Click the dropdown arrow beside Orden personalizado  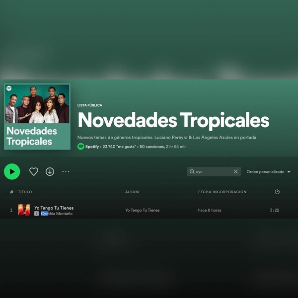point(289,172)
